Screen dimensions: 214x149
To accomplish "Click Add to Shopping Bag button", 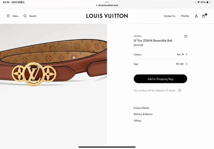I will [x=160, y=79].
